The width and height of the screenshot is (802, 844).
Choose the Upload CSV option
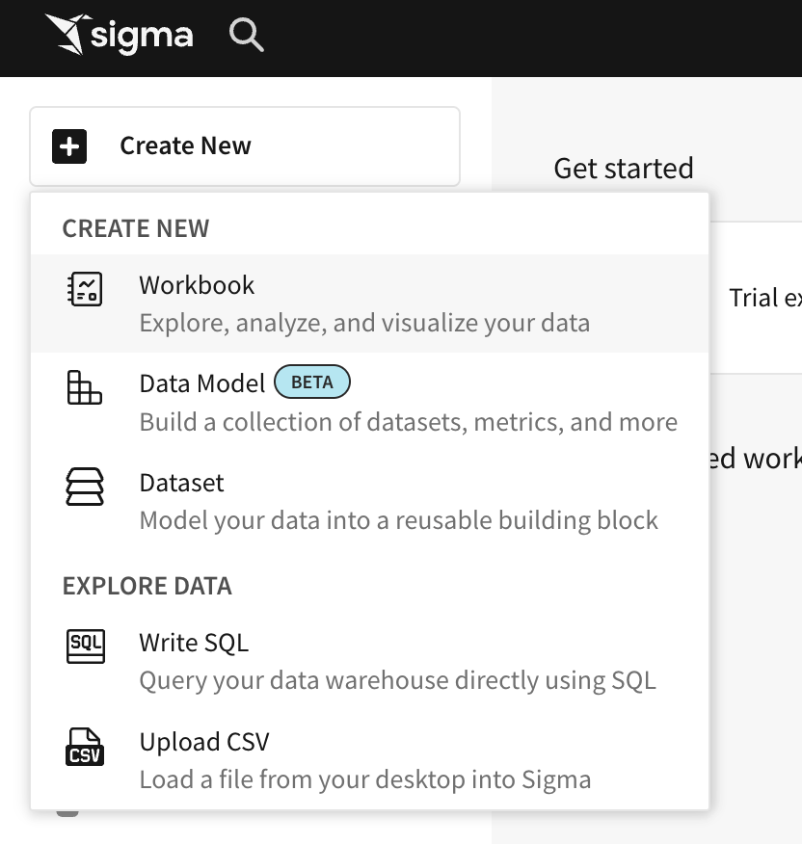tap(204, 742)
